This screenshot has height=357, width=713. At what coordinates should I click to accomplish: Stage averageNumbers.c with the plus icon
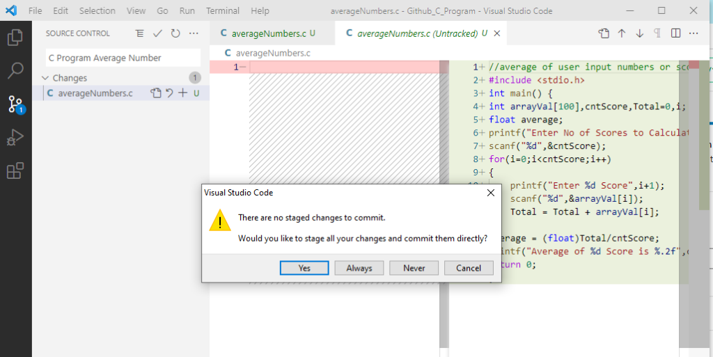tap(183, 93)
